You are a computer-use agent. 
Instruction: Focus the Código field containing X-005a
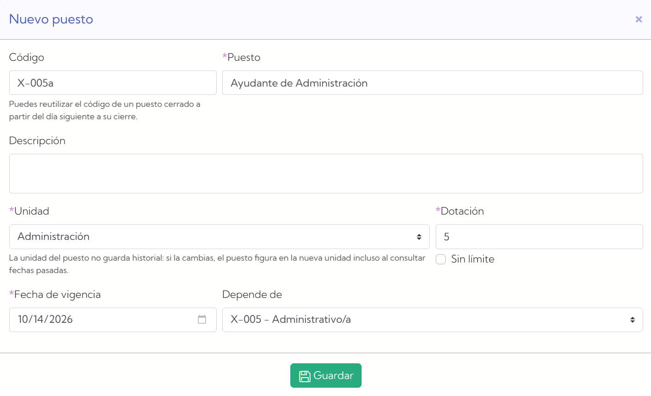(113, 83)
